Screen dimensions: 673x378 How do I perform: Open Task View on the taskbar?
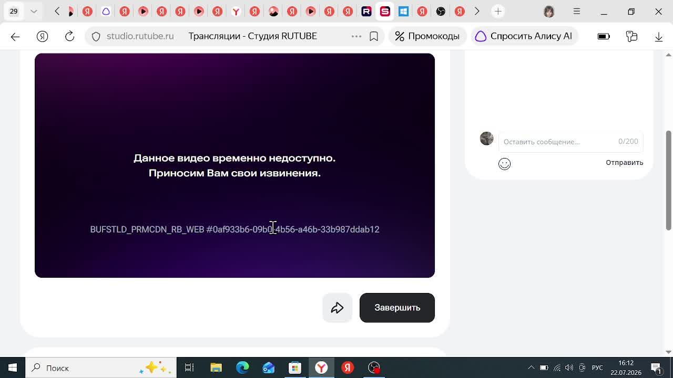[x=189, y=367]
